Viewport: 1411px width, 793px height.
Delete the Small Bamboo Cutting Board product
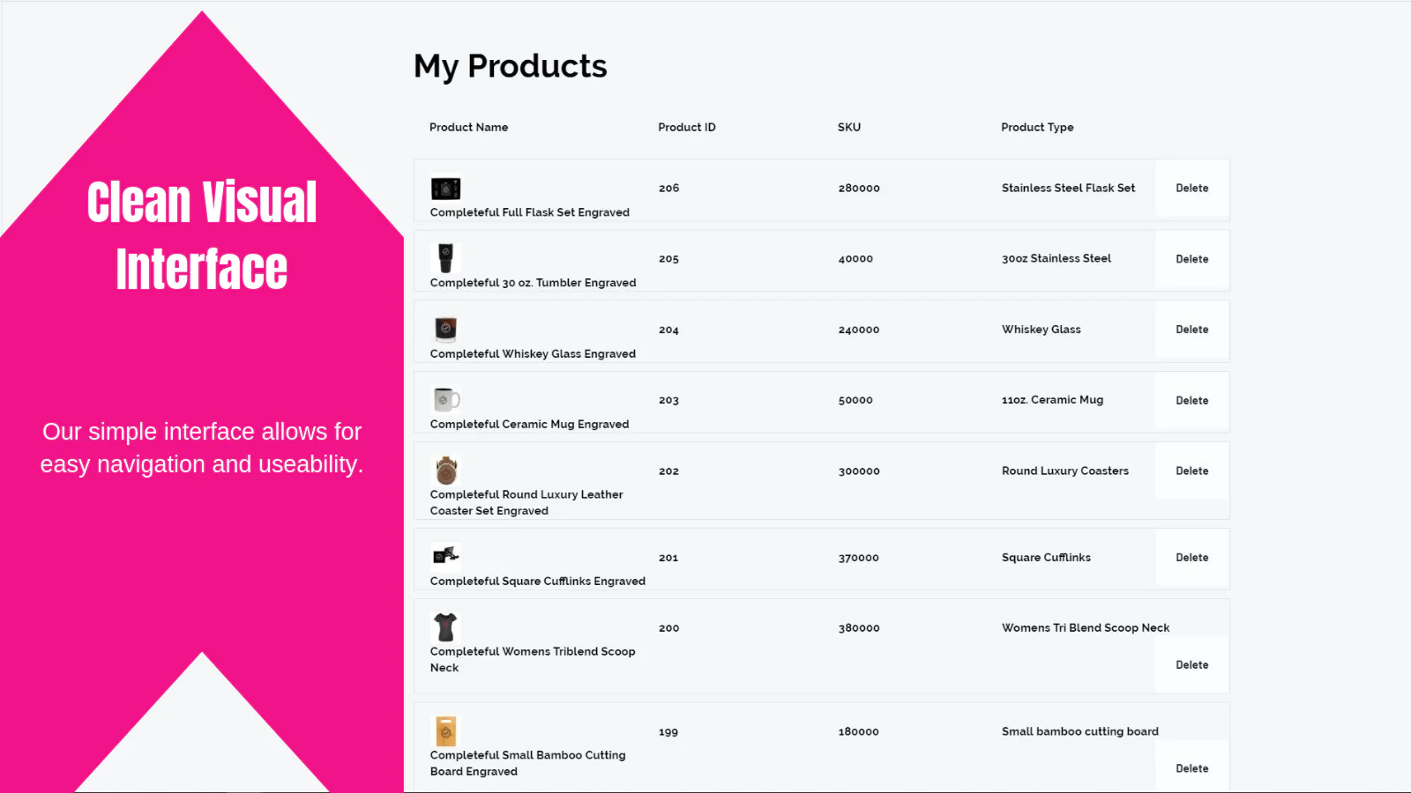pos(1191,768)
